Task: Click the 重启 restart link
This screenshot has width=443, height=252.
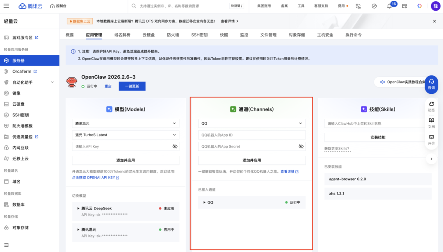Action: point(108,86)
